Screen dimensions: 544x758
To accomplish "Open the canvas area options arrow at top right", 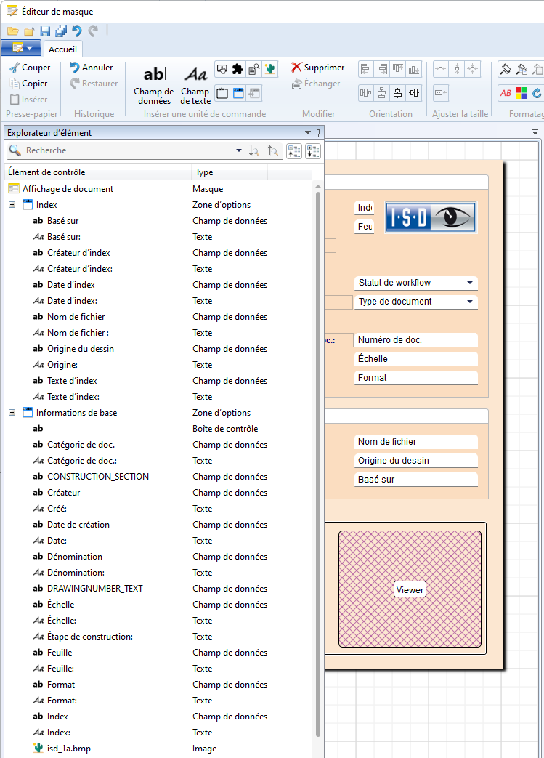I will (535, 132).
